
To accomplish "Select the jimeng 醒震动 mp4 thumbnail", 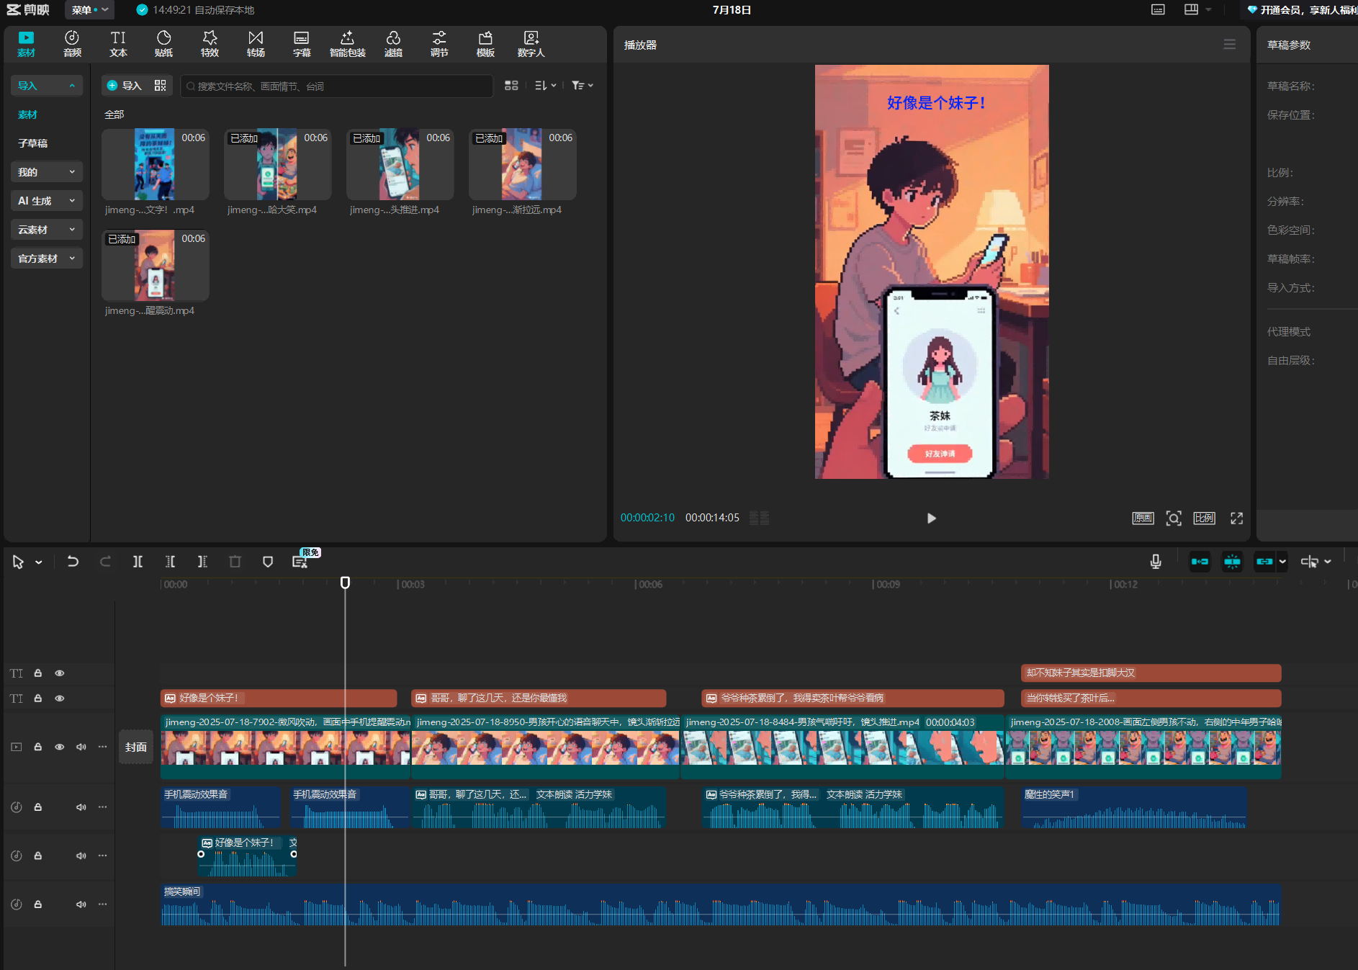I will (x=155, y=265).
